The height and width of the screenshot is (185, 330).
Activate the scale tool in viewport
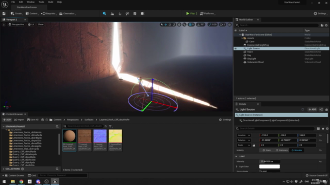174,25
